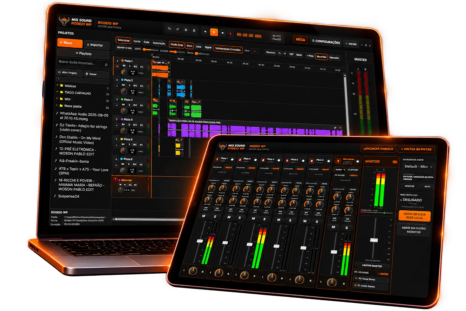Toggle the MUTE button under audio input
The height and width of the screenshot is (311, 466).
427,187
